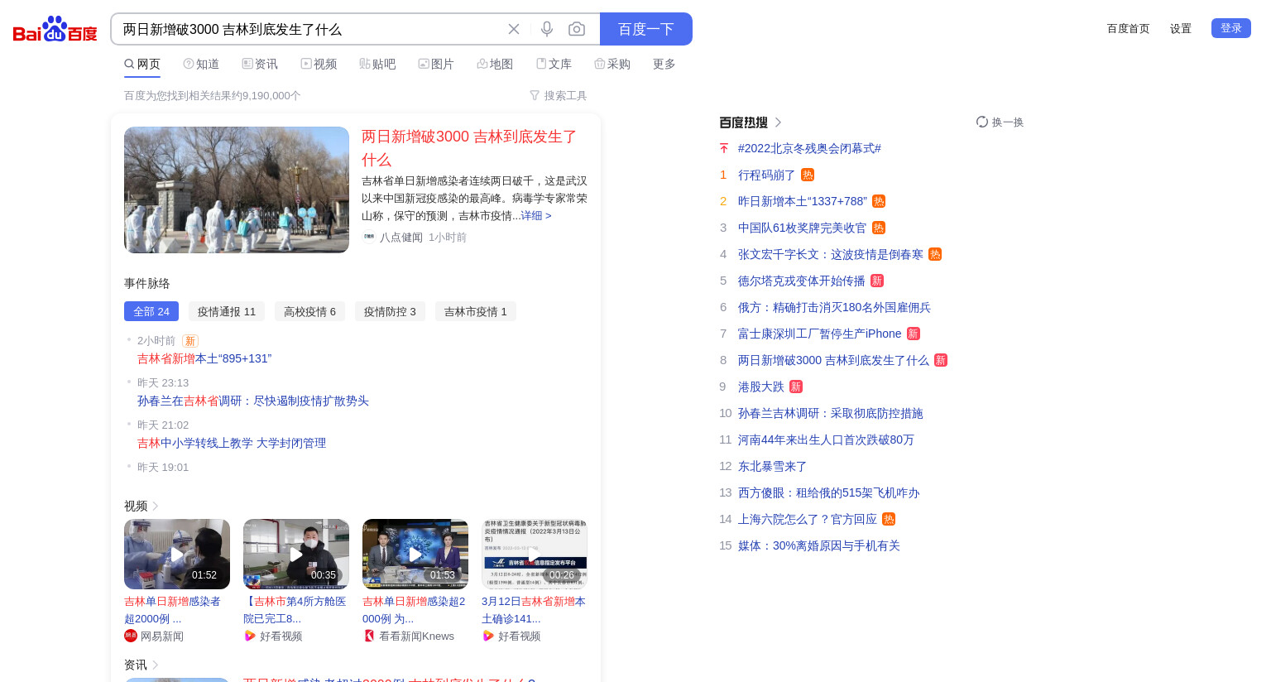Play the 01:53 video
The width and height of the screenshot is (1271, 682).
[415, 554]
